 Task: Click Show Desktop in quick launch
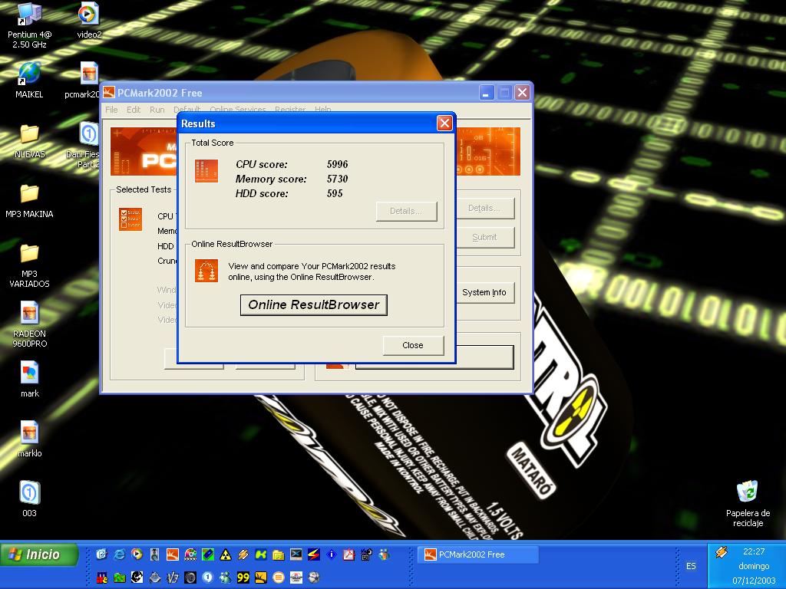coord(102,554)
